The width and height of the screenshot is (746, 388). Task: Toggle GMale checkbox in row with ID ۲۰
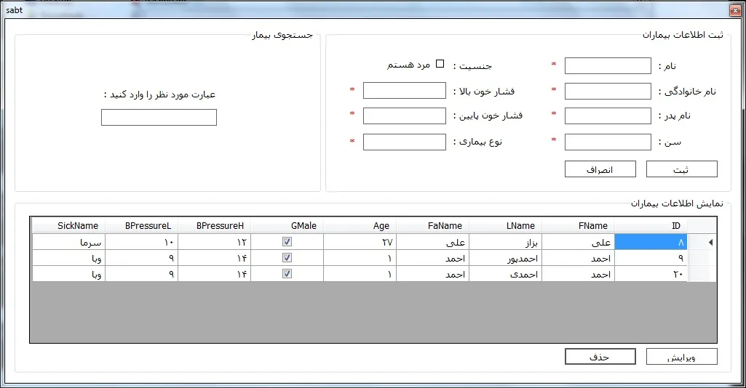(287, 274)
